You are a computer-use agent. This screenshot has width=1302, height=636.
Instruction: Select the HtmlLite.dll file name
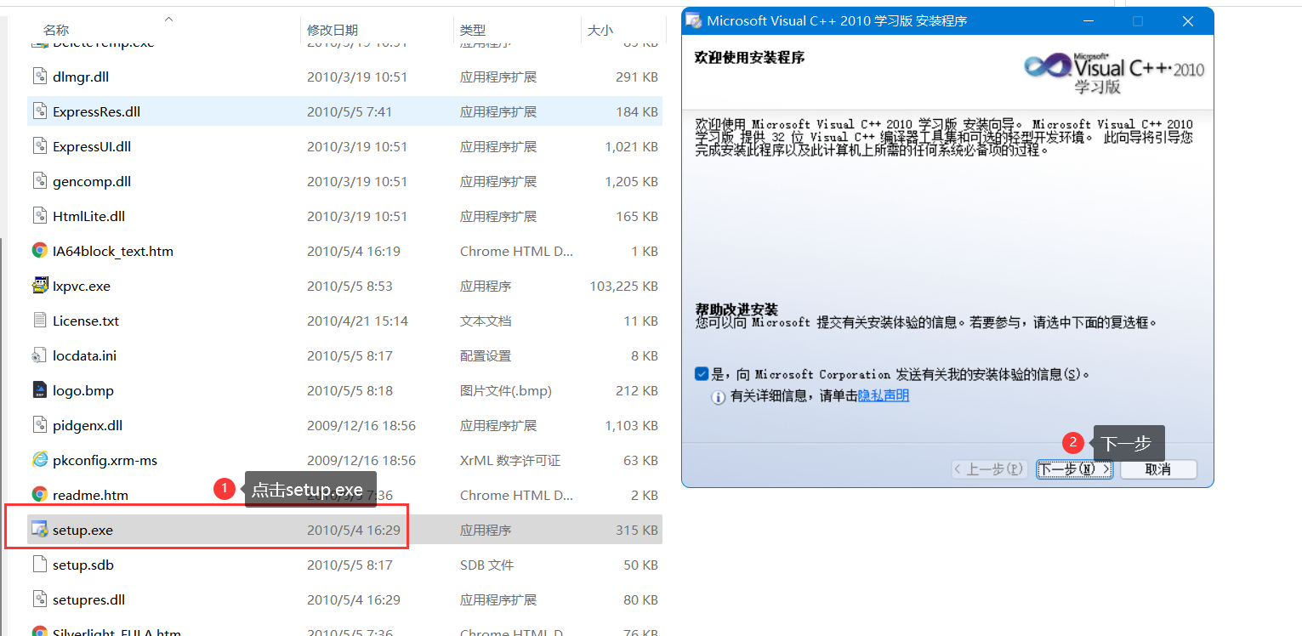click(88, 216)
